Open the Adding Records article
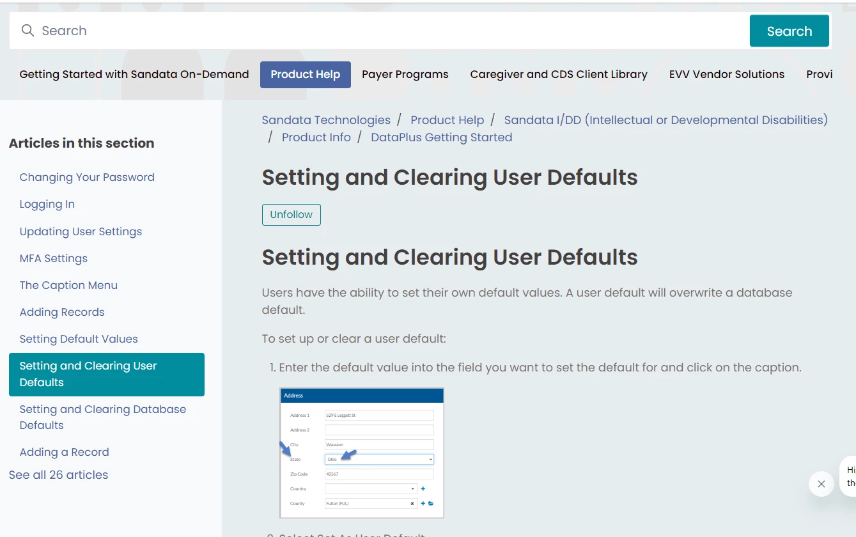The width and height of the screenshot is (856, 537). [62, 312]
